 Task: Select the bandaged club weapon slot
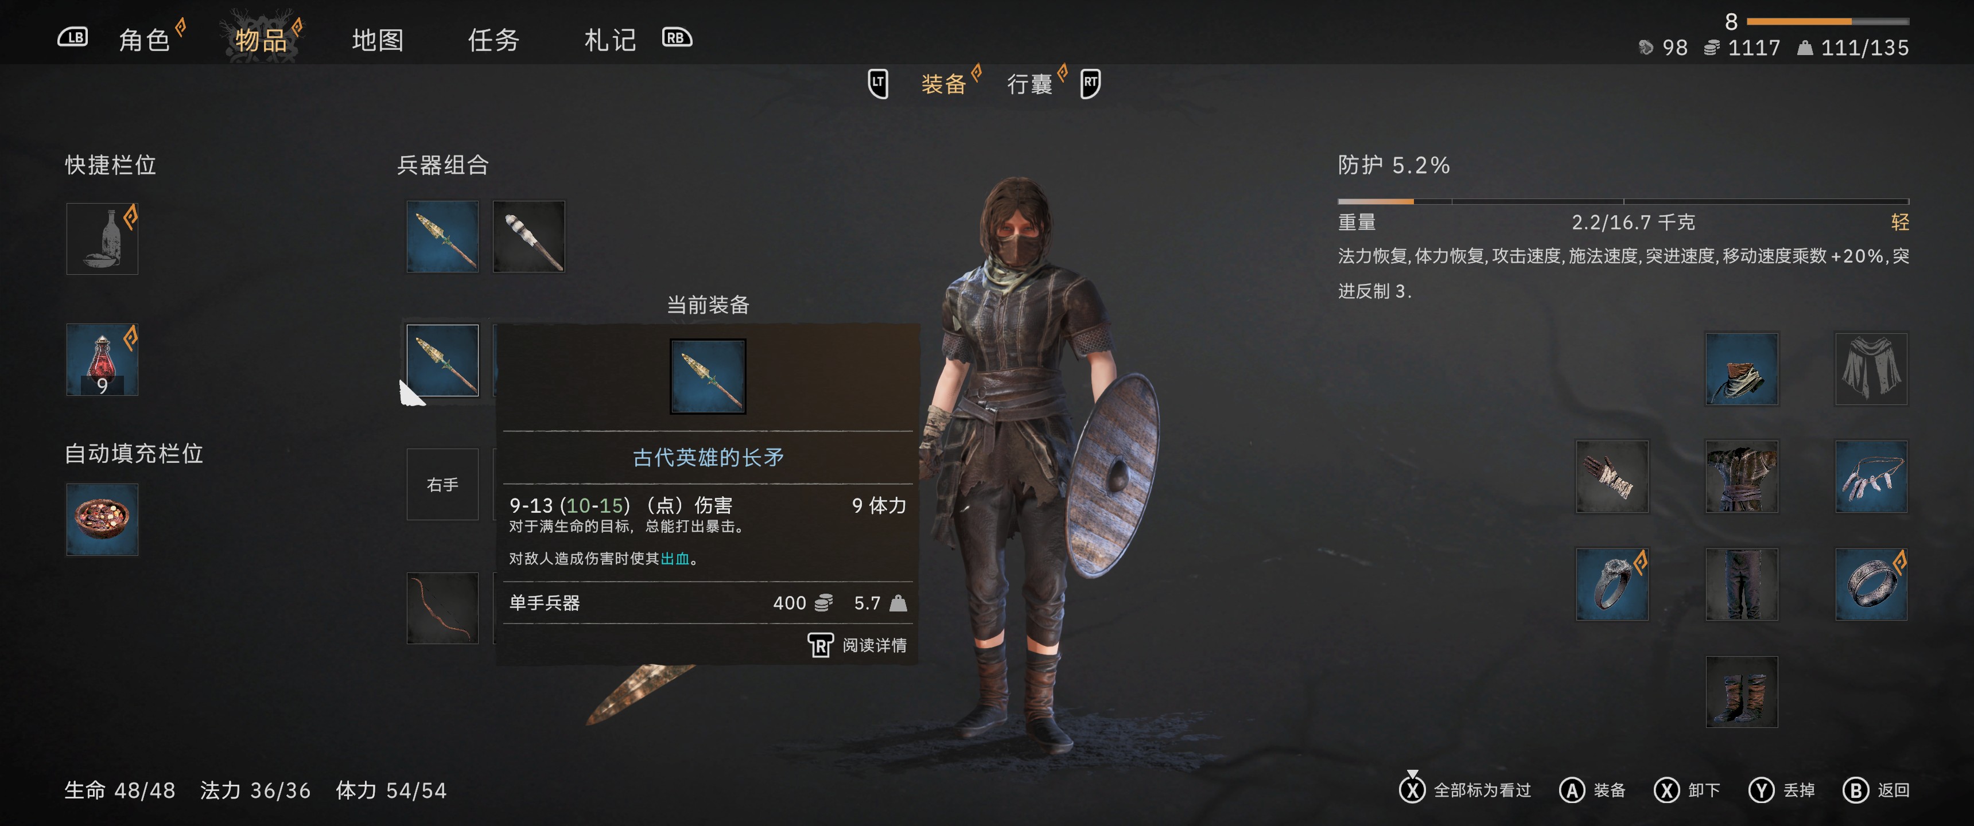529,237
